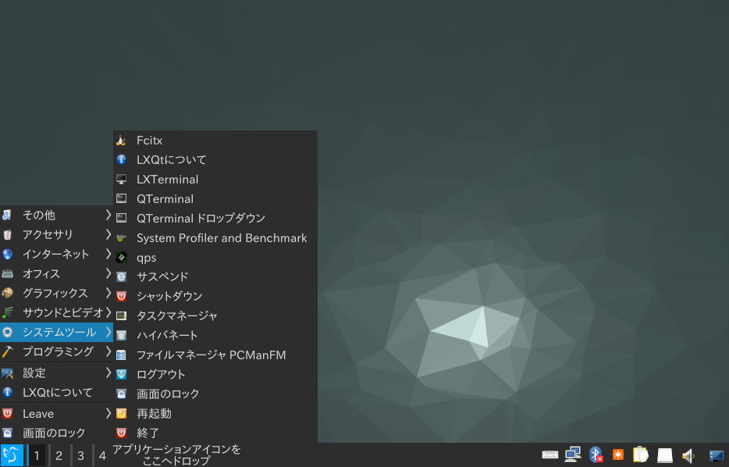
Task: Start LXTerminal
Action: [215, 179]
